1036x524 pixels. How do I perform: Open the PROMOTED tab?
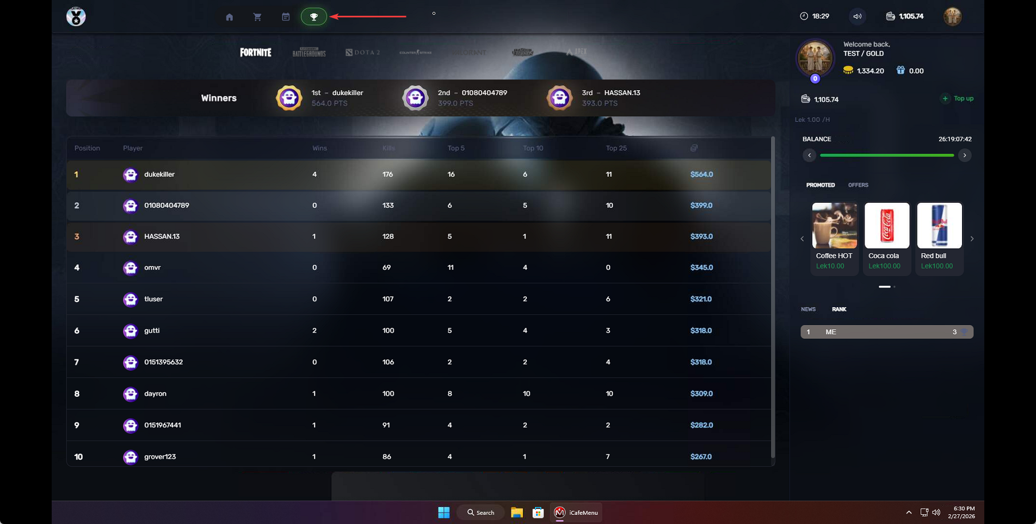821,185
